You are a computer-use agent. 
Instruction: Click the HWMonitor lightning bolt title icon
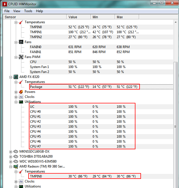pyautogui.click(x=5, y=4)
